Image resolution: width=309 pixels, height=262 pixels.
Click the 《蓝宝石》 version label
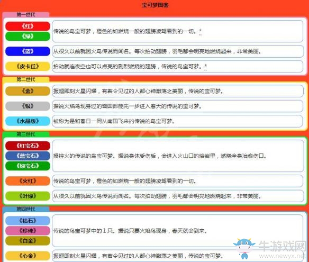(28, 156)
